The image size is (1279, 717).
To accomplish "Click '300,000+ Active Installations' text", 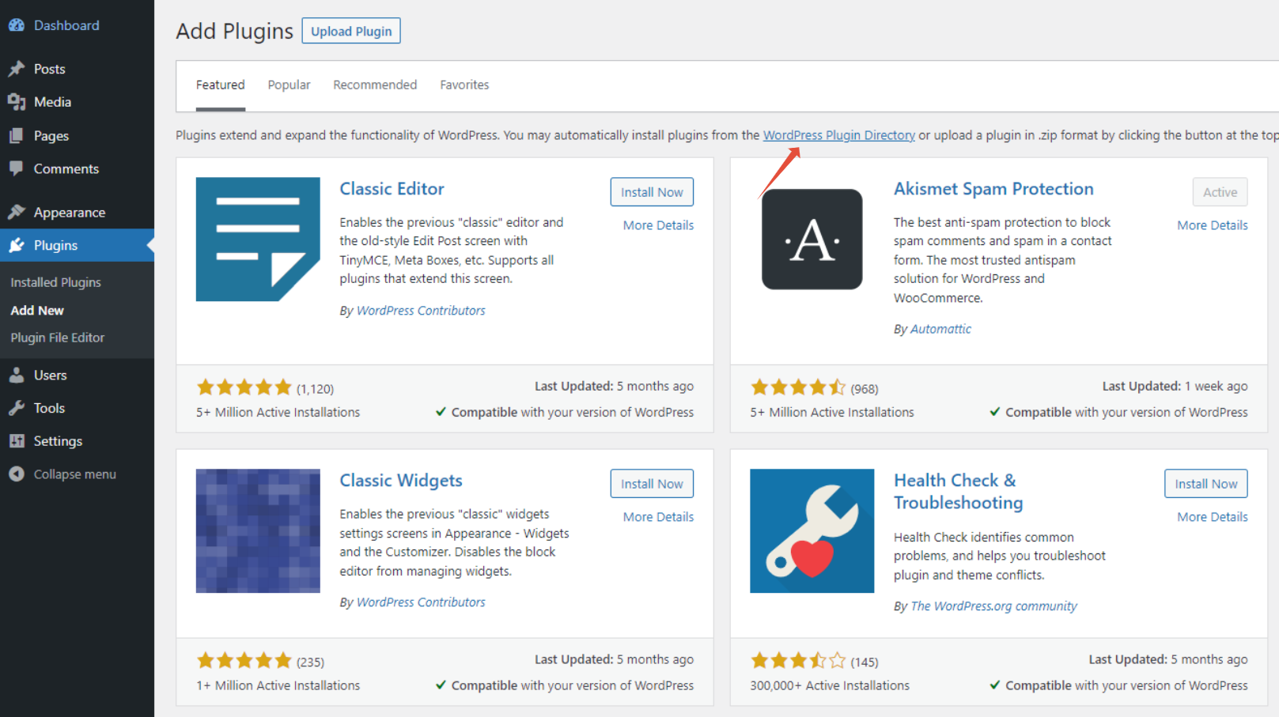I will [x=830, y=685].
